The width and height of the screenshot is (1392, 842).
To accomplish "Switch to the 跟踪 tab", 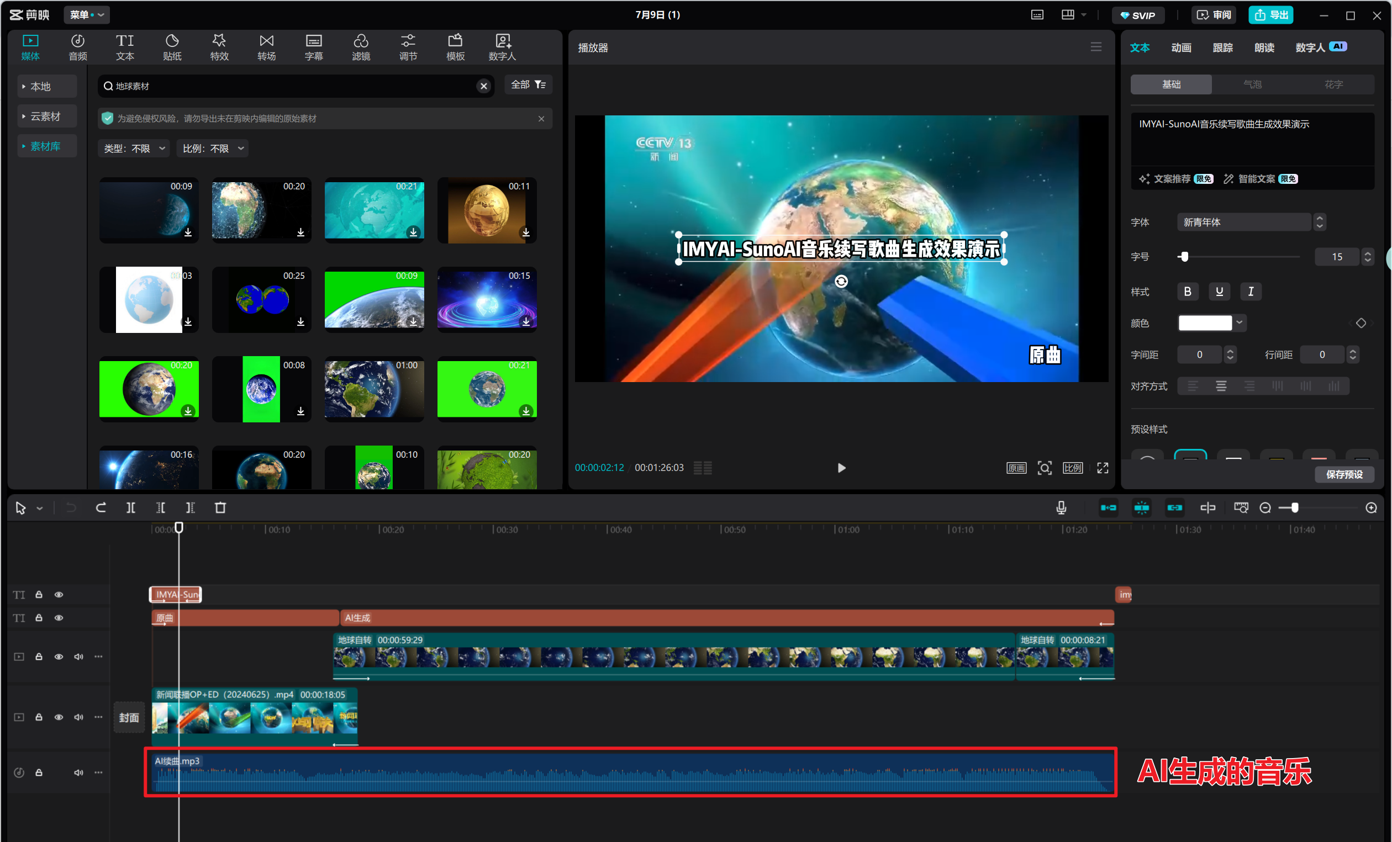I will (x=1222, y=47).
